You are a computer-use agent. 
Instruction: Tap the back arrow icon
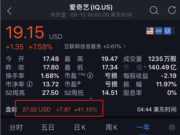click(x=9, y=11)
